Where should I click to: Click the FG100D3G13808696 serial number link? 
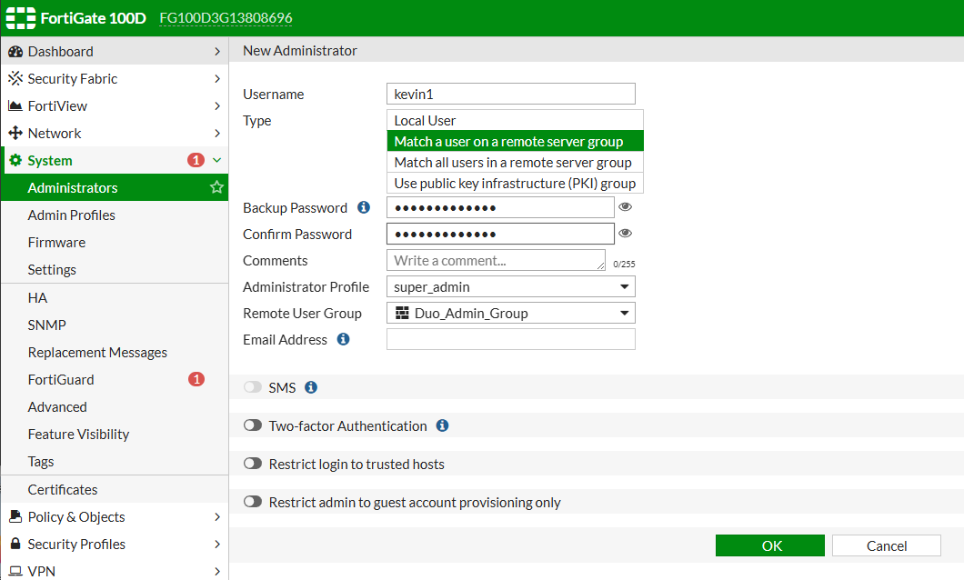click(x=226, y=18)
